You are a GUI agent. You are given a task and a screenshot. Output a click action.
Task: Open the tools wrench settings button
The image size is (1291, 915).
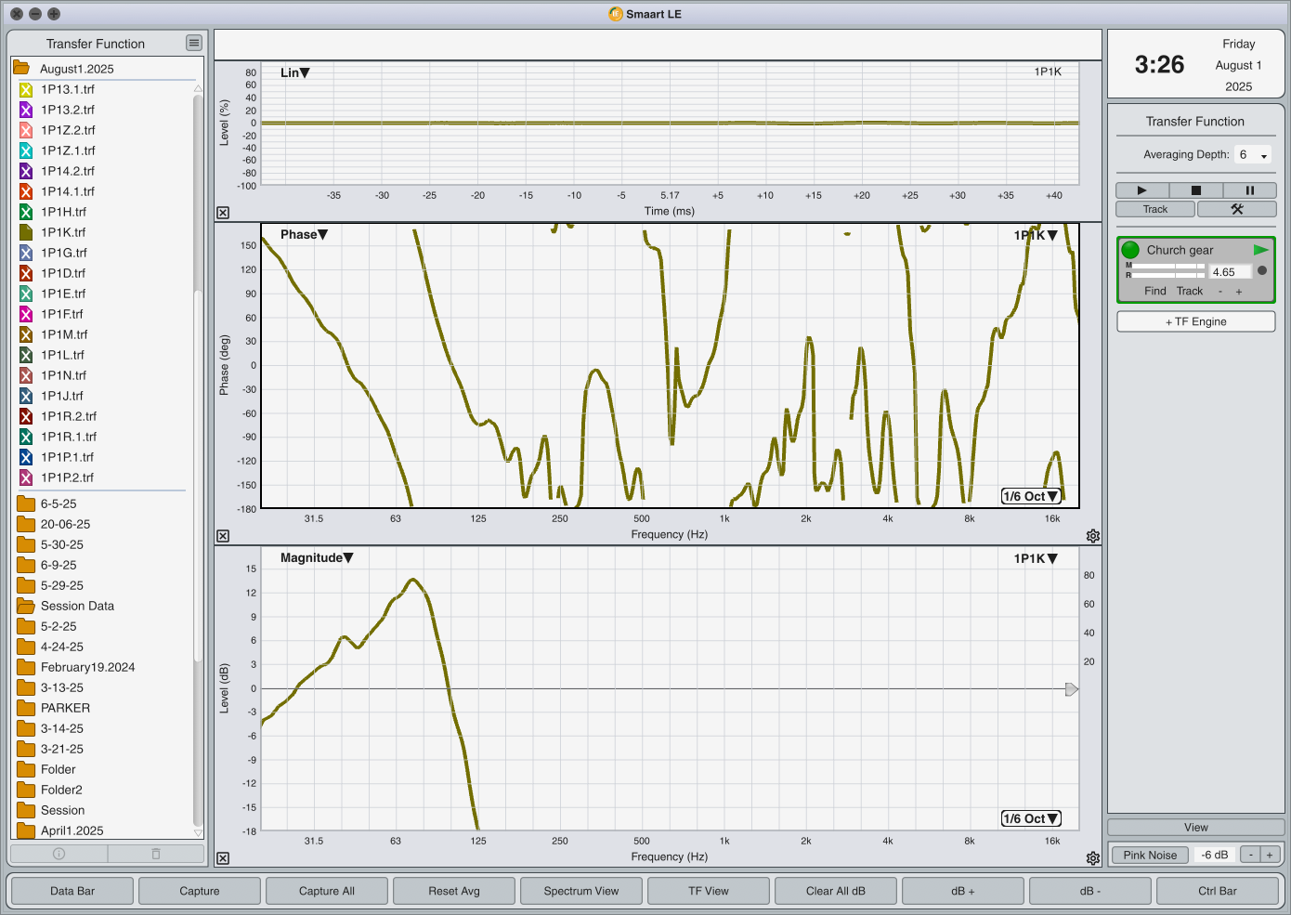[x=1237, y=209]
